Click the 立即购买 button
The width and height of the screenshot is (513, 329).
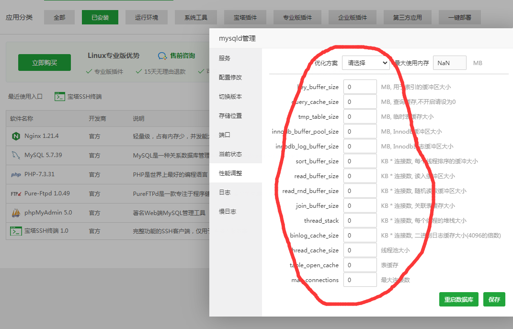[x=45, y=62]
